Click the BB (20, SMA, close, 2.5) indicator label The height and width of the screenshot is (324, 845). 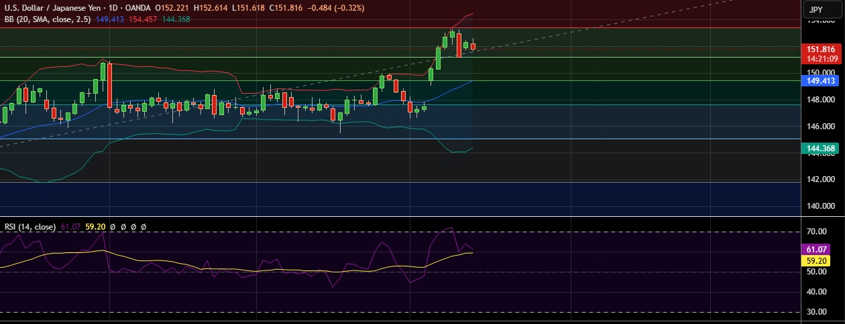(48, 19)
